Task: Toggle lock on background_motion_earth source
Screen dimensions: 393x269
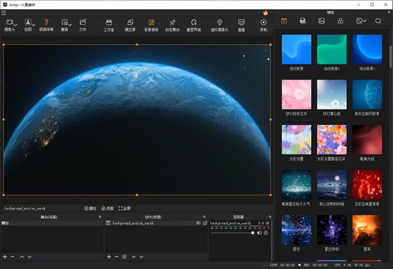Action: pyautogui.click(x=204, y=223)
